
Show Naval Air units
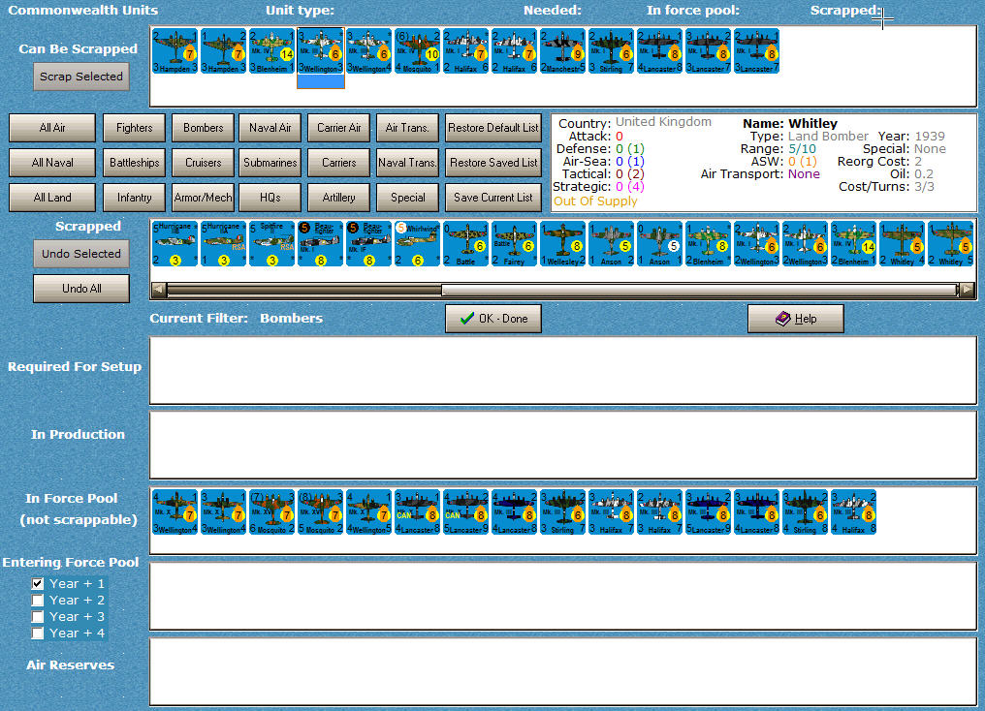tap(270, 128)
